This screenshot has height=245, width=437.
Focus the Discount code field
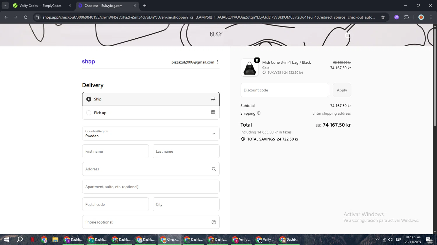285,90
